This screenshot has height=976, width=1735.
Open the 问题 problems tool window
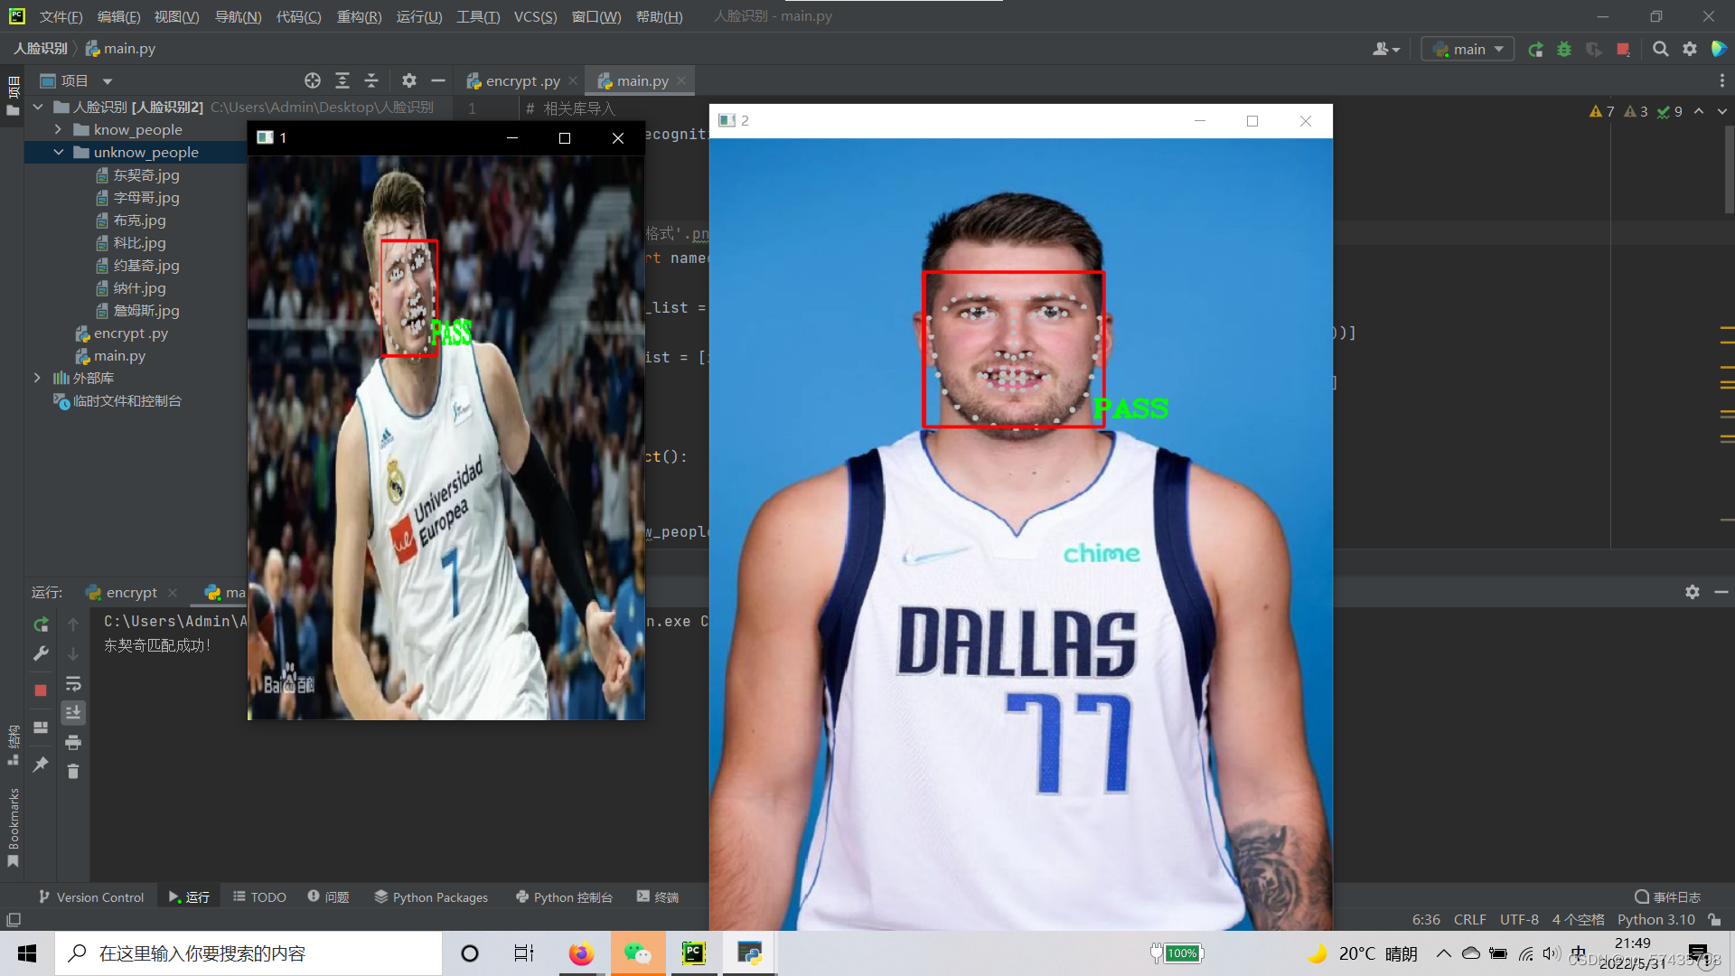[328, 897]
